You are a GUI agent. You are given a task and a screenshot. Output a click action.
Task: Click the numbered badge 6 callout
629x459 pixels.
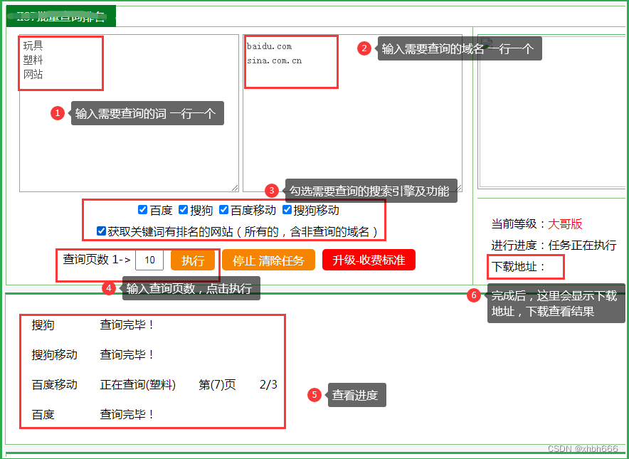(x=474, y=295)
